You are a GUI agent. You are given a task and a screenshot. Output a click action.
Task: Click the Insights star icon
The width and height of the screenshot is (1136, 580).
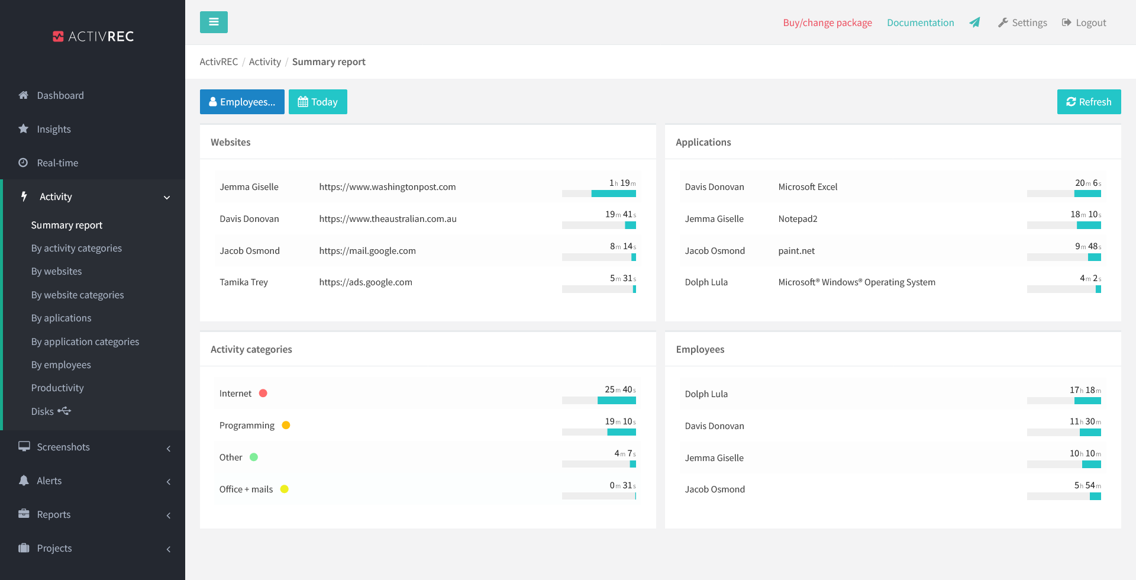click(24, 129)
